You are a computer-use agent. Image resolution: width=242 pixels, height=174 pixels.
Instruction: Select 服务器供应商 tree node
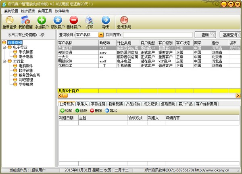tap(29, 75)
